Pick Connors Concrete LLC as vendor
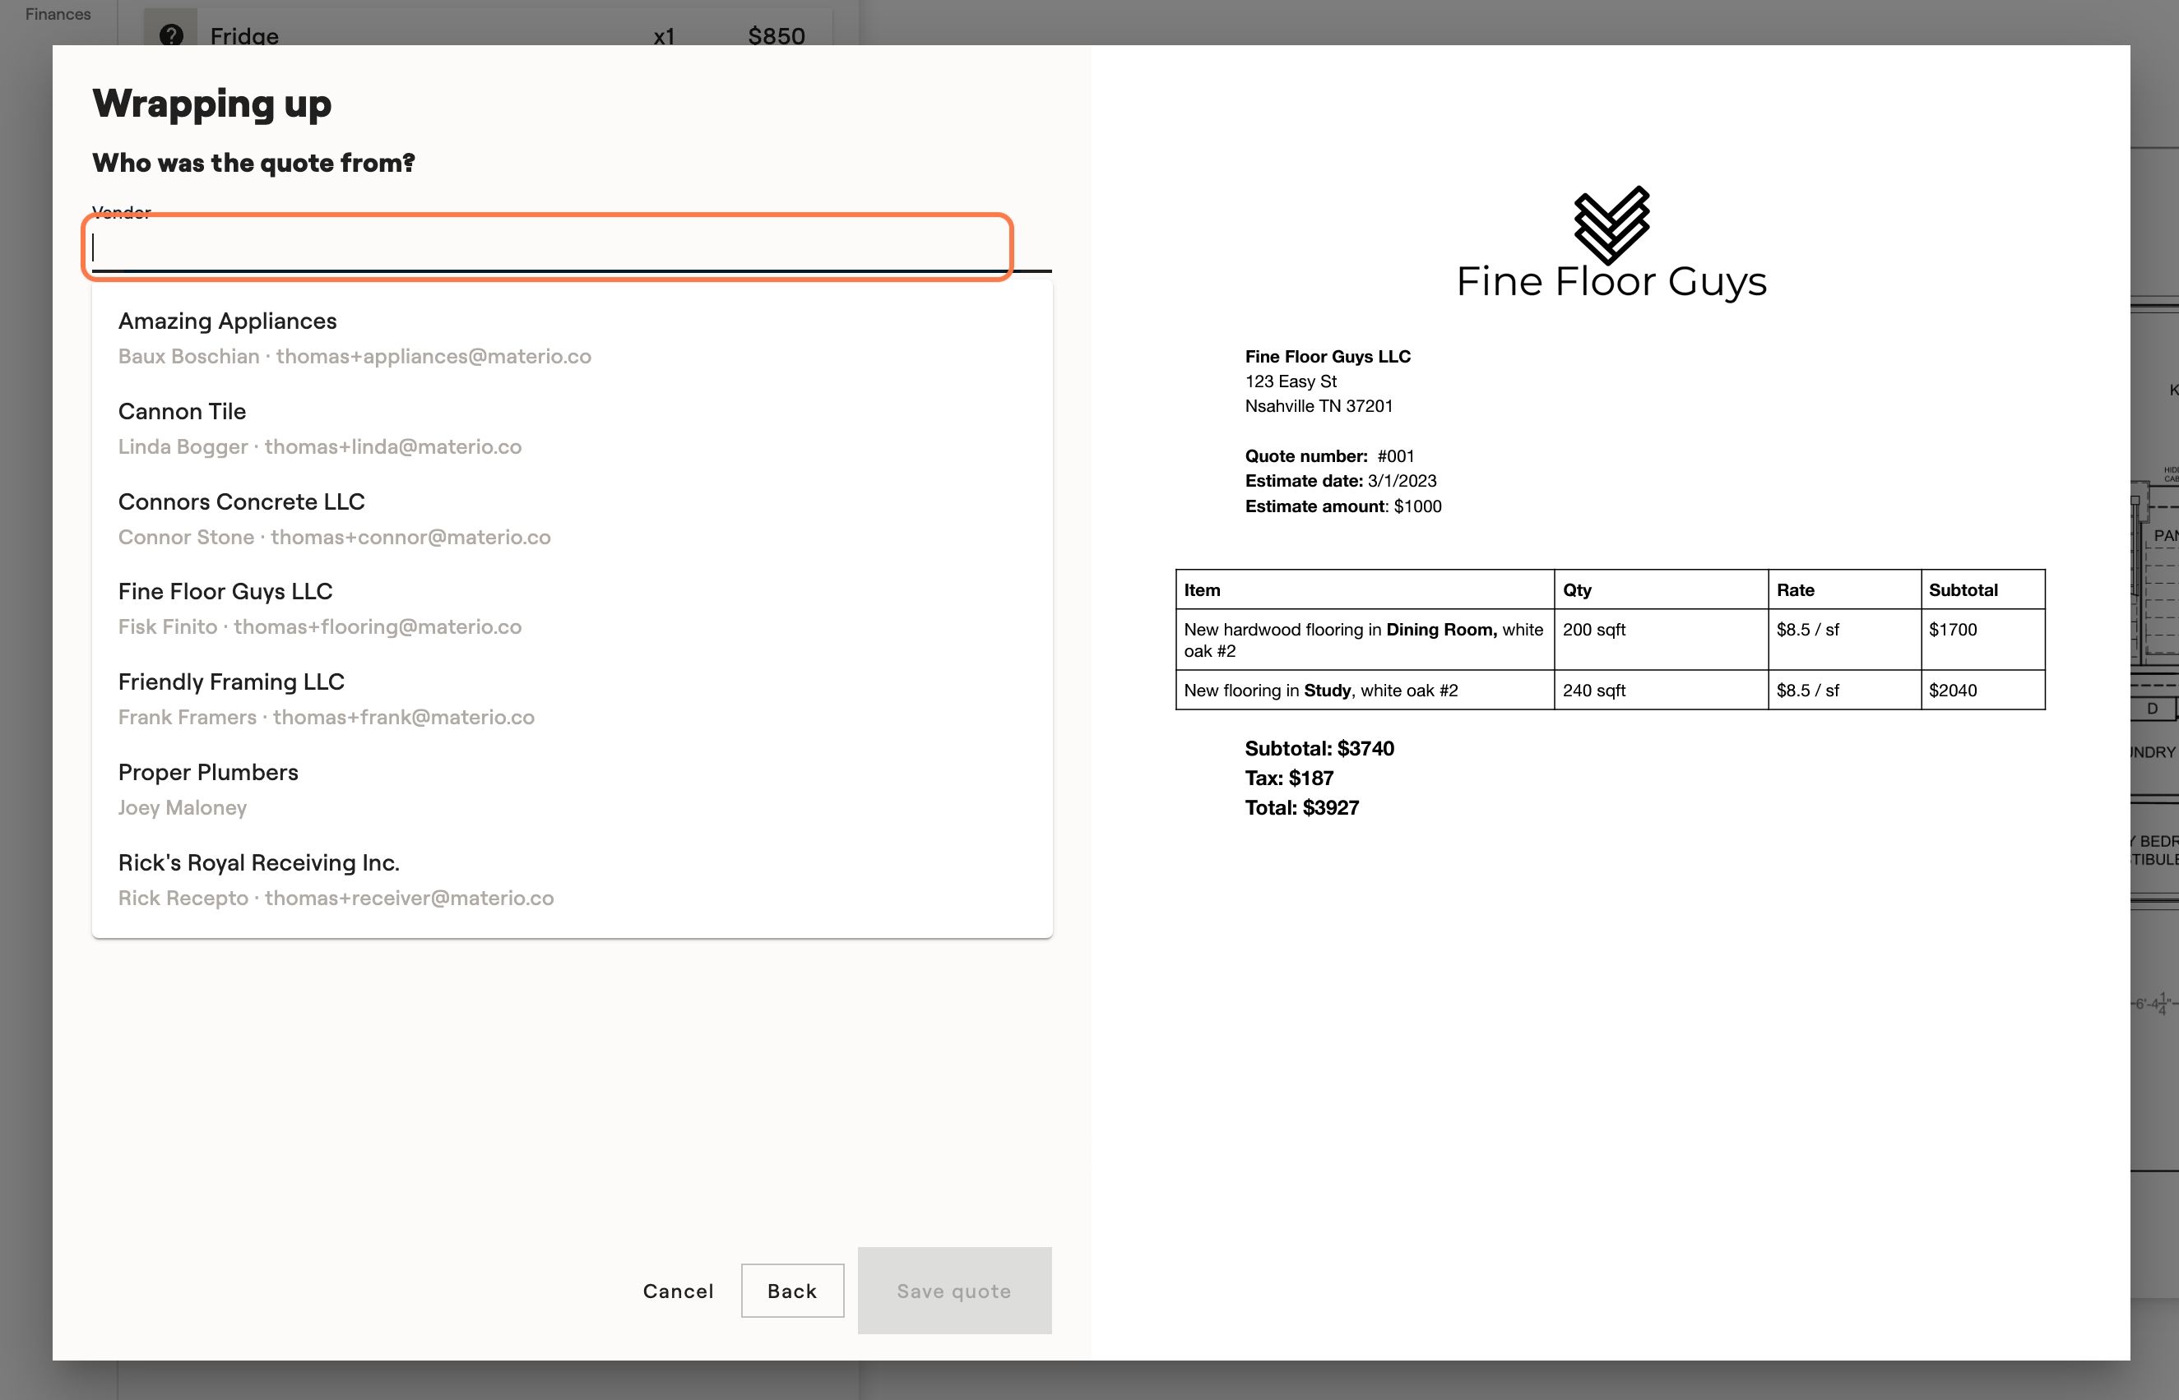Screen dimensions: 2179x1400 click(572, 518)
